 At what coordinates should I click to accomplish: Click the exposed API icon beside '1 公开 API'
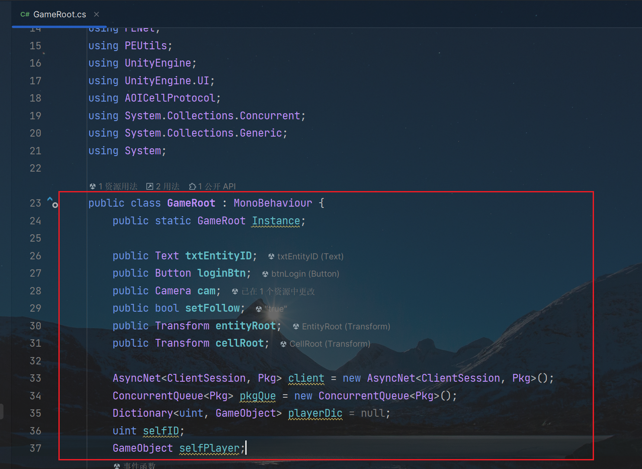(193, 186)
